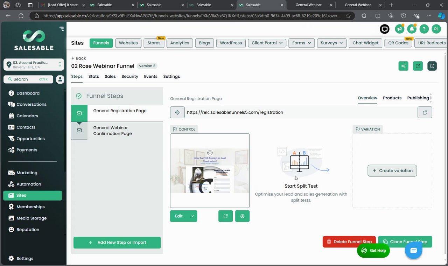Screen dimensions: 448x266
Task: Open URL settings gear beside registration URL
Action: (x=177, y=112)
